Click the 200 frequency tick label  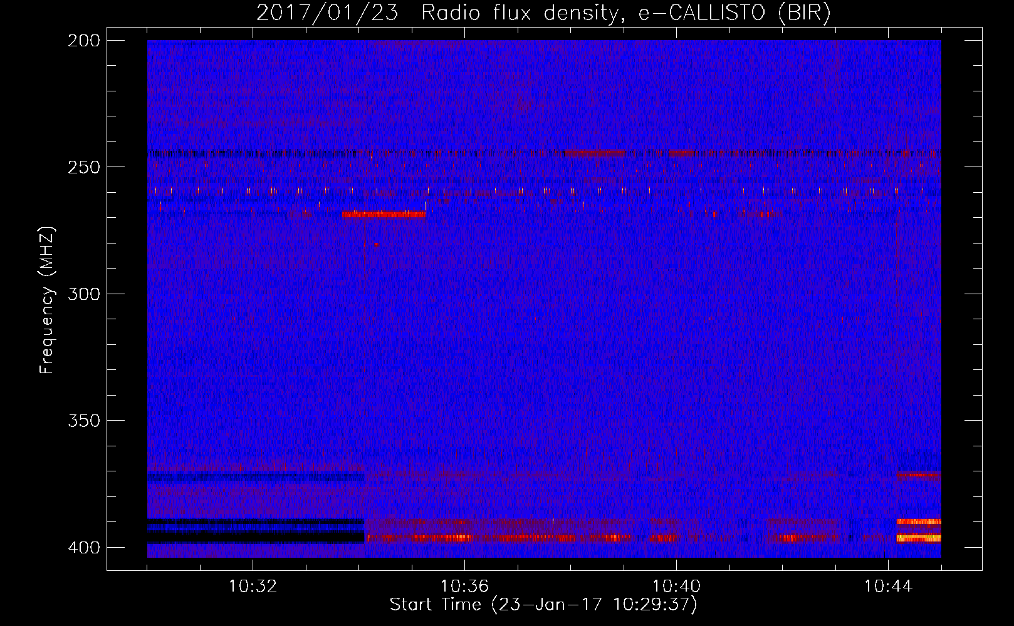(x=84, y=41)
